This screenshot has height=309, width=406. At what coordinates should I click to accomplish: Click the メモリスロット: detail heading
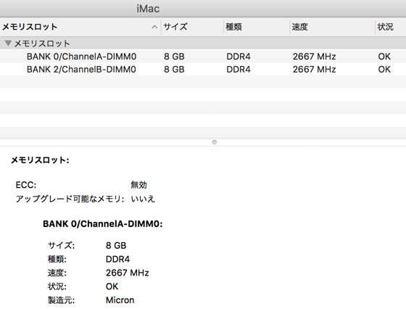[40, 160]
